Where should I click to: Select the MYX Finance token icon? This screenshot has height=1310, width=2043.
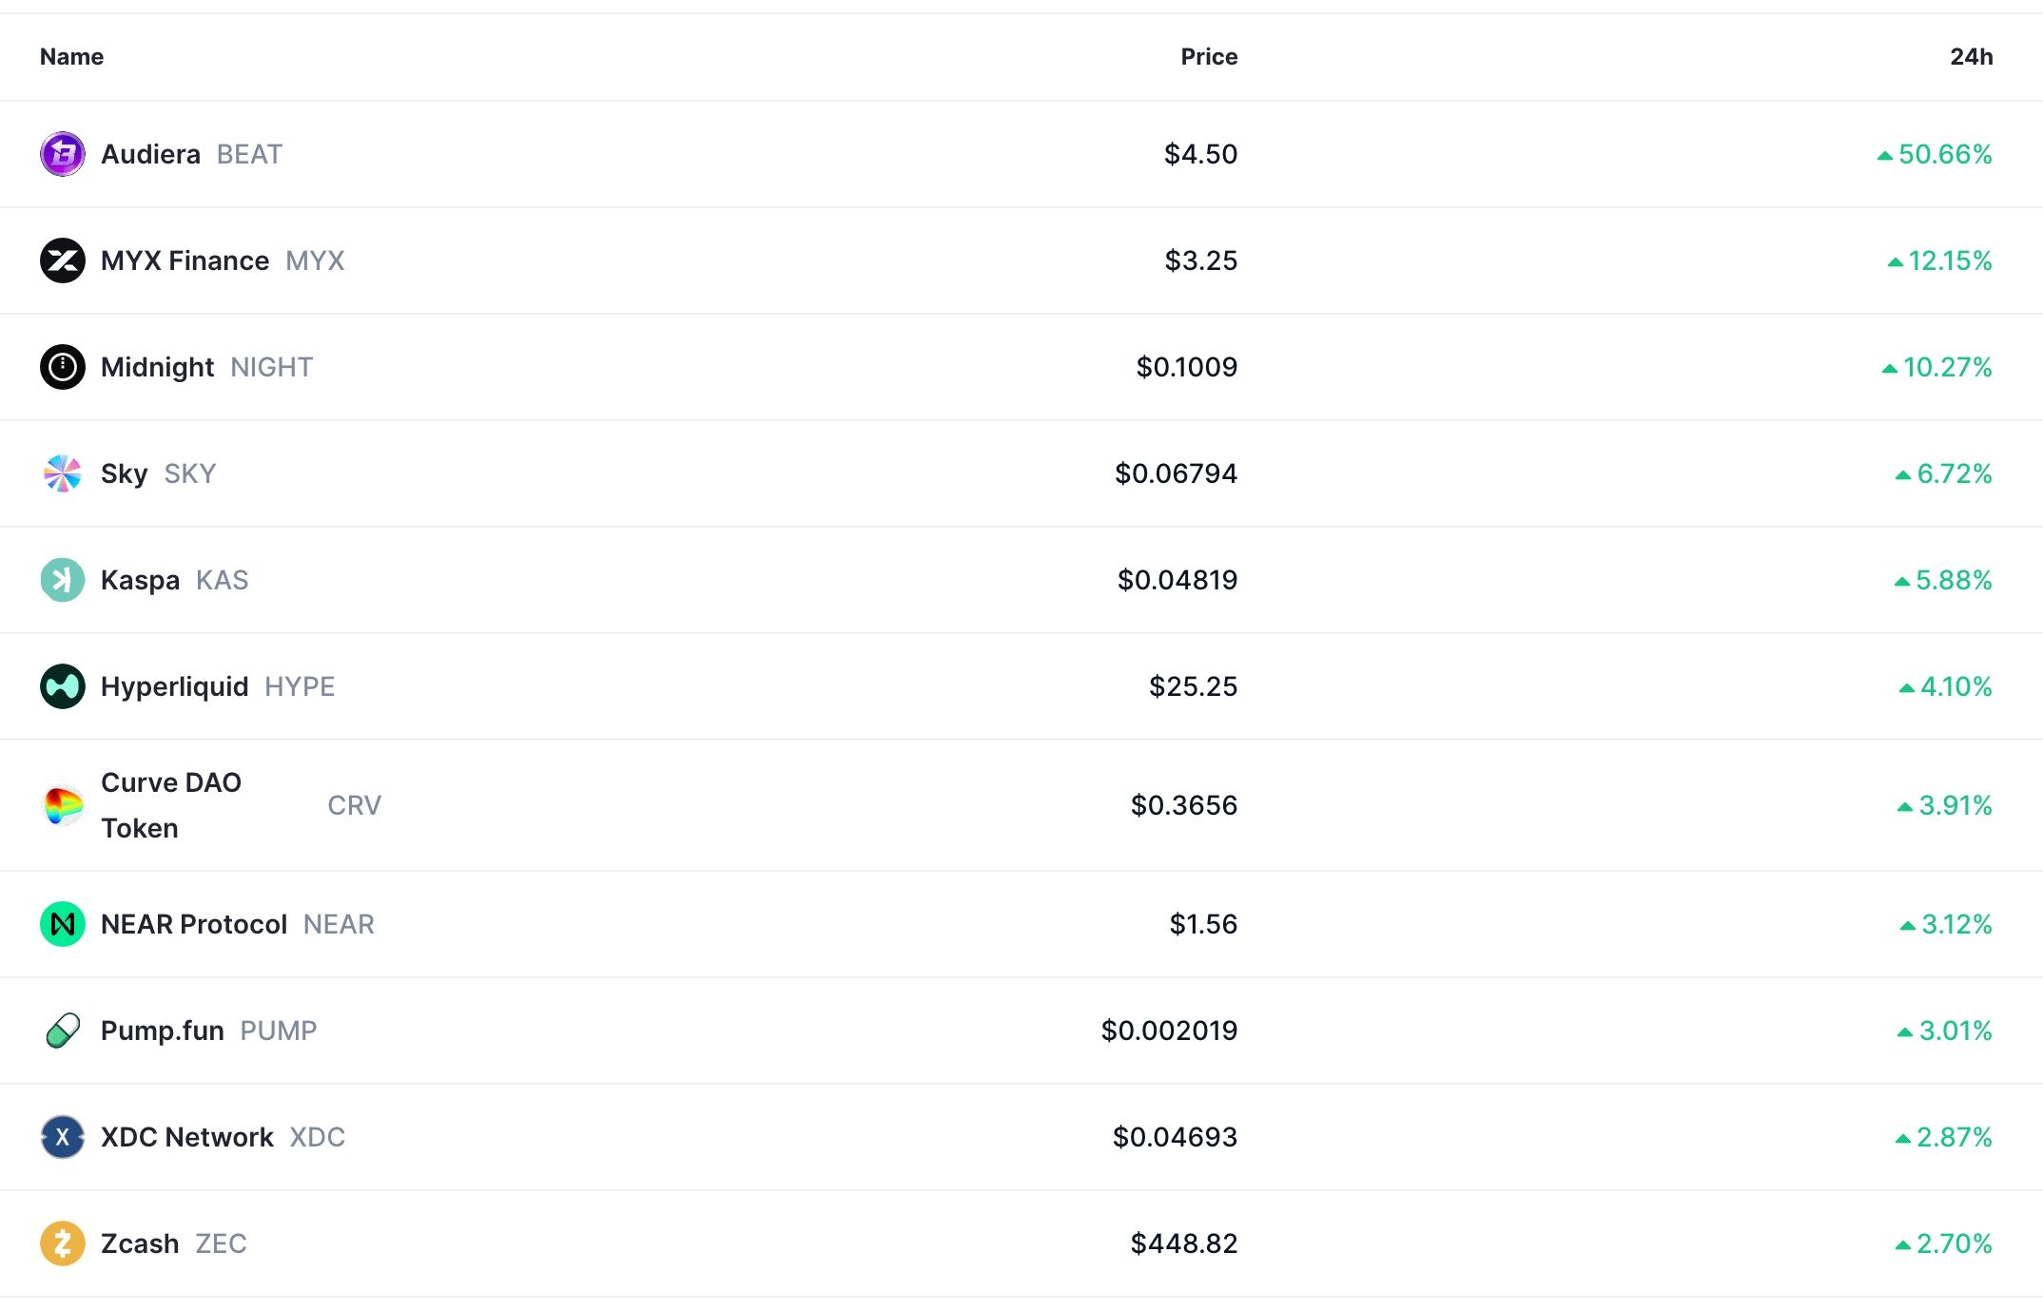pos(62,260)
